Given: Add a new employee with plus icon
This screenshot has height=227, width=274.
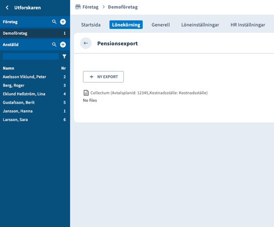Looking at the screenshot, I should coord(63,45).
